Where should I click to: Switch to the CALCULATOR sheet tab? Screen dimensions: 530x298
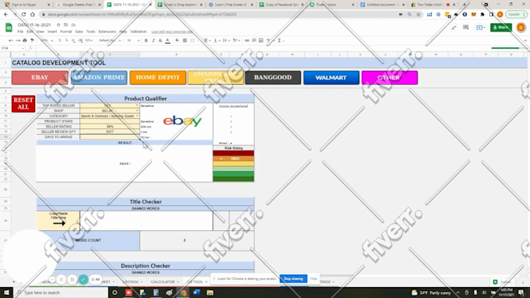(x=164, y=282)
